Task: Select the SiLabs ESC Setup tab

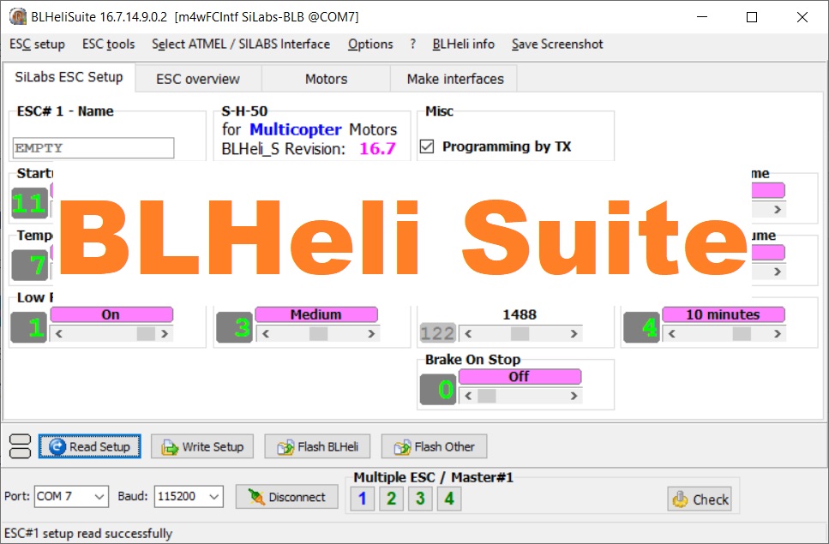Action: click(69, 77)
